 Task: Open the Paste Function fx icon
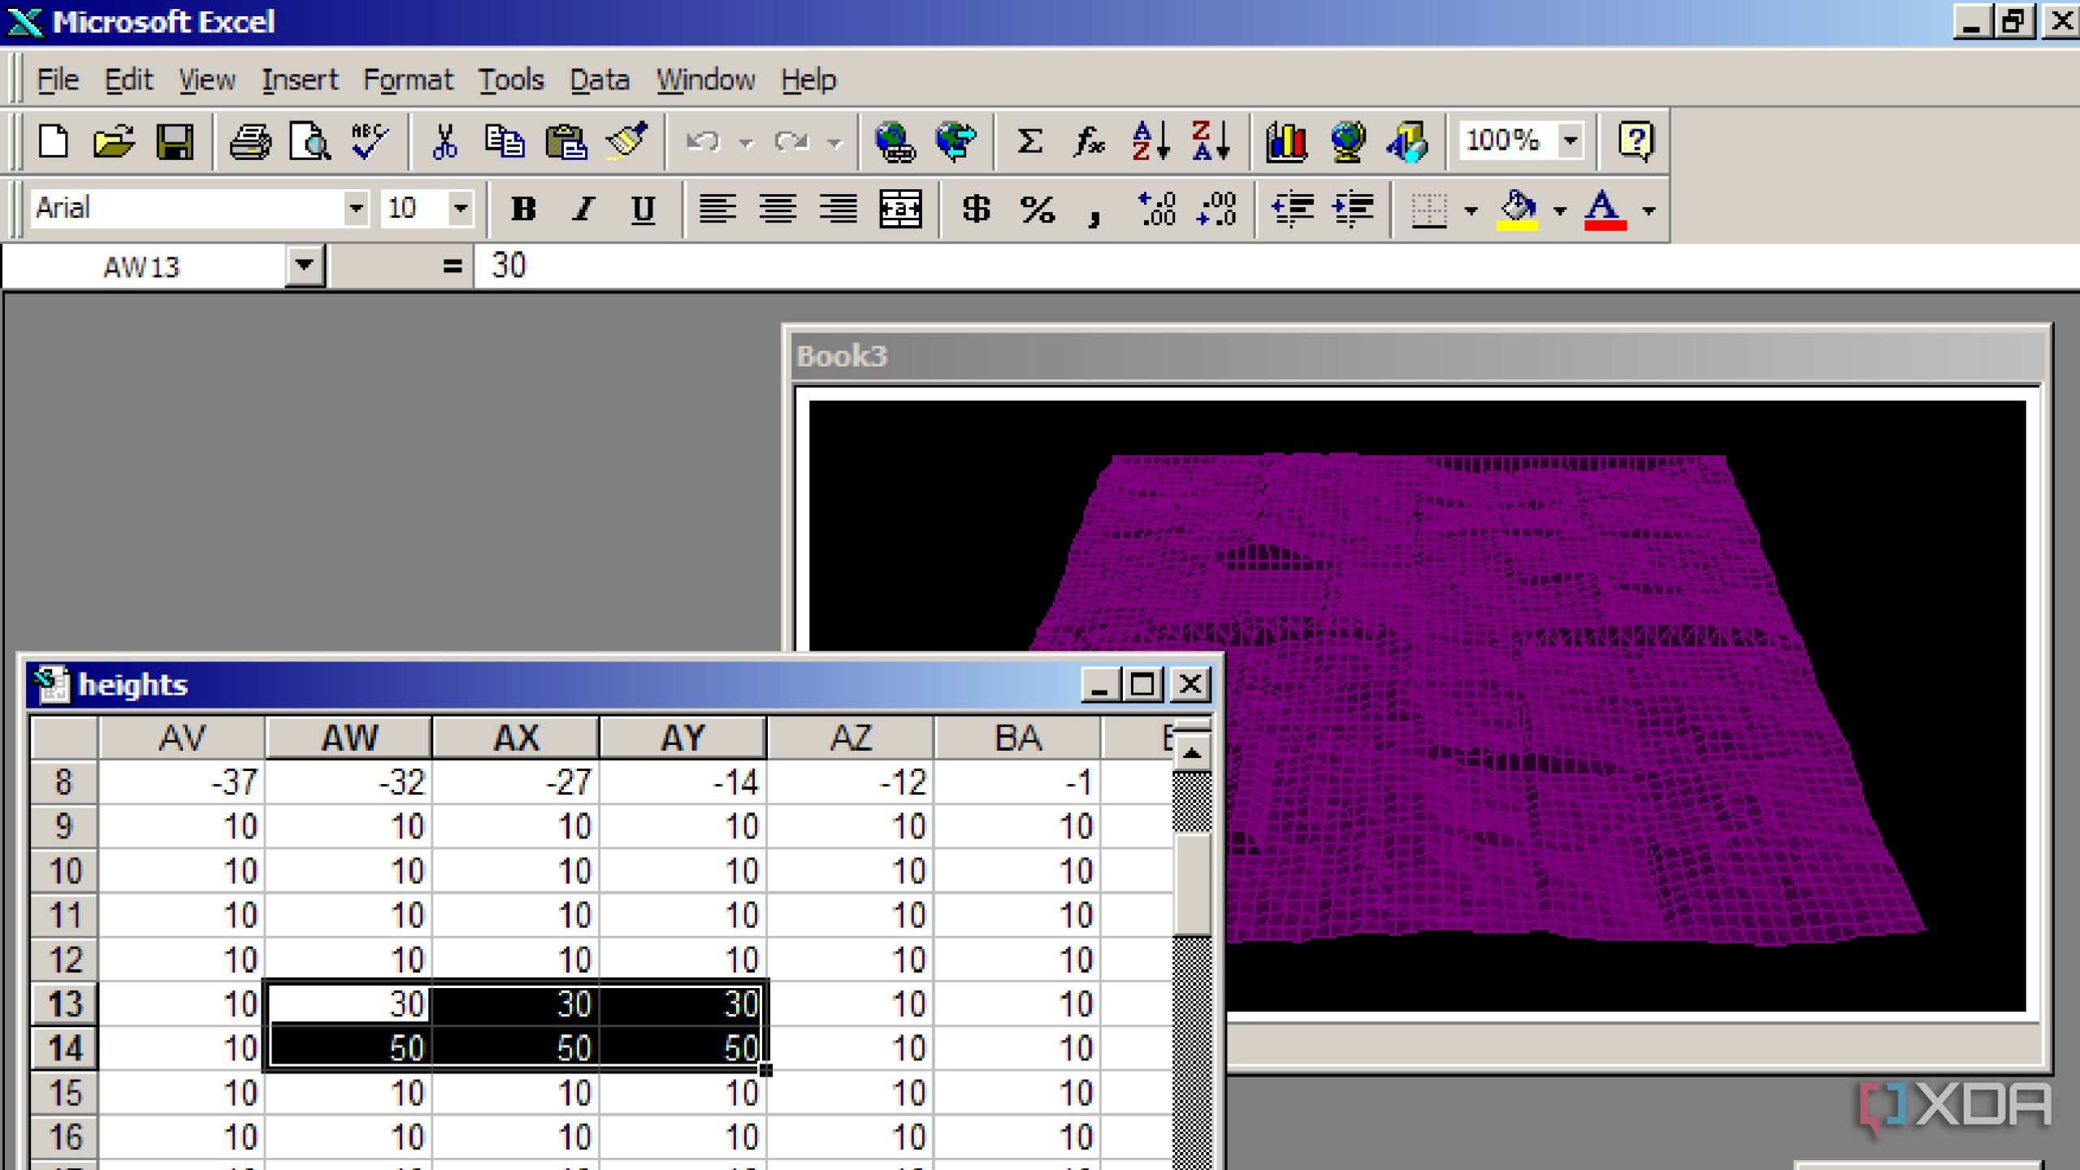click(x=1090, y=142)
